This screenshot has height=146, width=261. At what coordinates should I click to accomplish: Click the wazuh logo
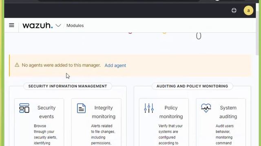38,25
